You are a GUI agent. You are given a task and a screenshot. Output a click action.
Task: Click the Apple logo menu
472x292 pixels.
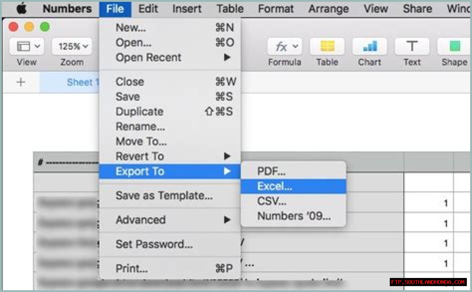pos(22,9)
